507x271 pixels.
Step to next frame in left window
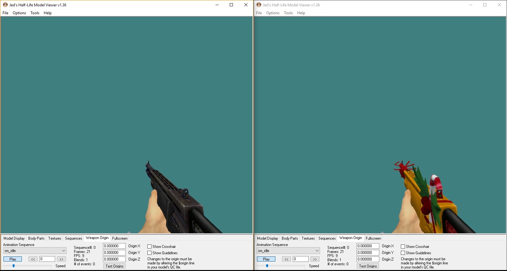click(61, 259)
